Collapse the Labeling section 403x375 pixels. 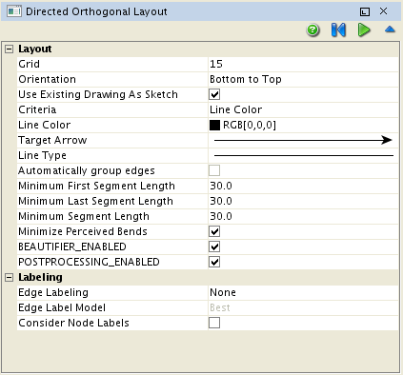point(10,277)
